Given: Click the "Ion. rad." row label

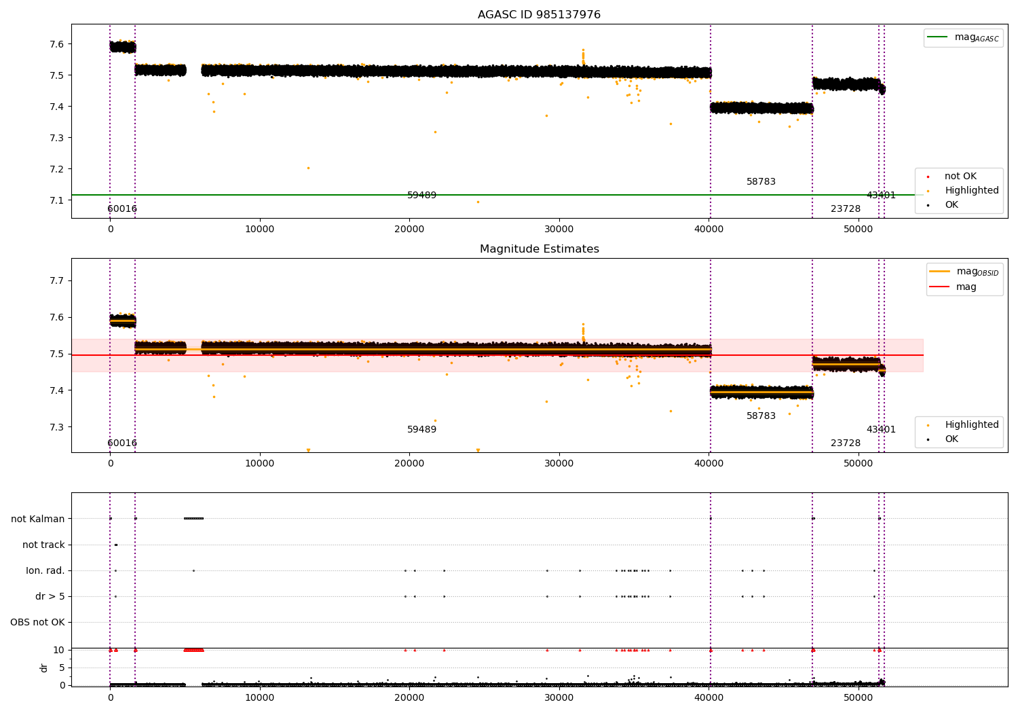Looking at the screenshot, I should pos(45,571).
